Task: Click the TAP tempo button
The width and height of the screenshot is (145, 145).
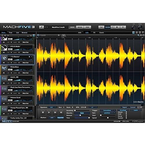Action: (101, 27)
